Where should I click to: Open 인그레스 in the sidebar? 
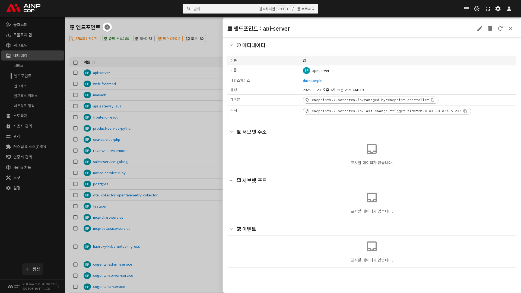(20, 86)
